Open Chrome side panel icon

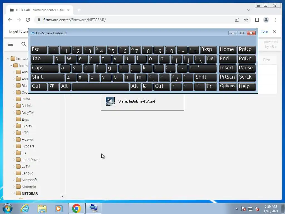(x=257, y=20)
